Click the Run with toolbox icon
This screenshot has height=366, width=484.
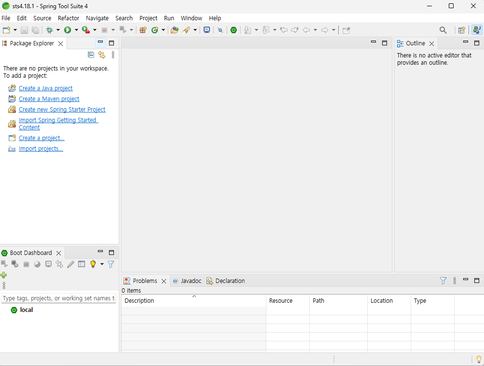[x=86, y=30]
